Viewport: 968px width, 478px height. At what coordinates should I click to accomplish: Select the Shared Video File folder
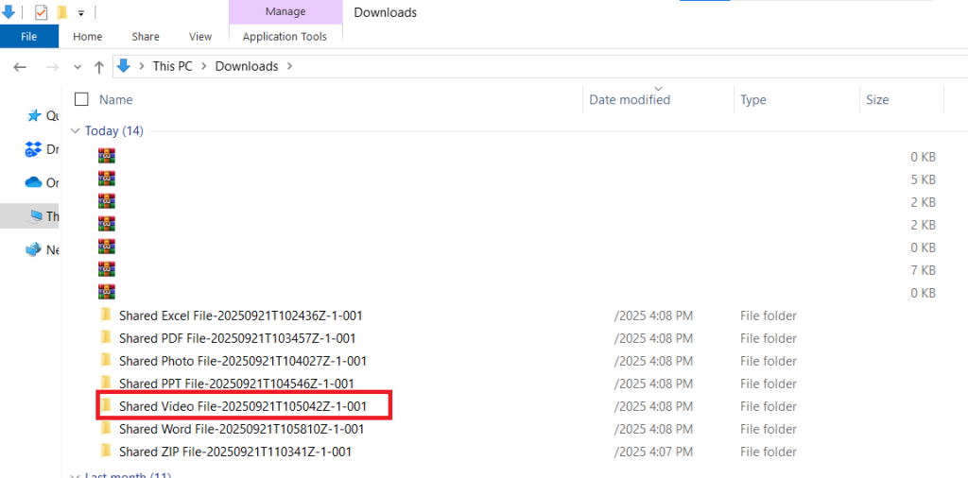[242, 406]
